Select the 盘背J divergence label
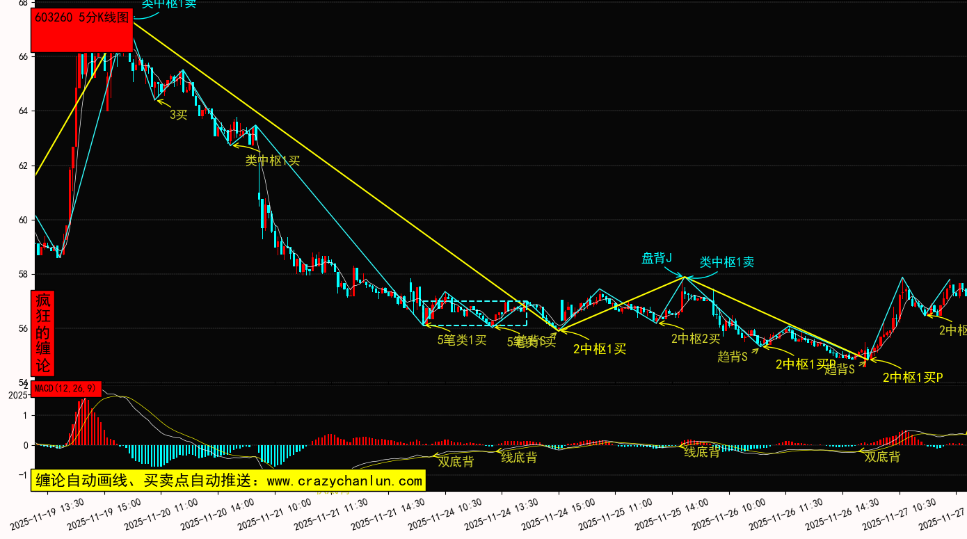Viewport: 967px width, 539px height. (657, 259)
